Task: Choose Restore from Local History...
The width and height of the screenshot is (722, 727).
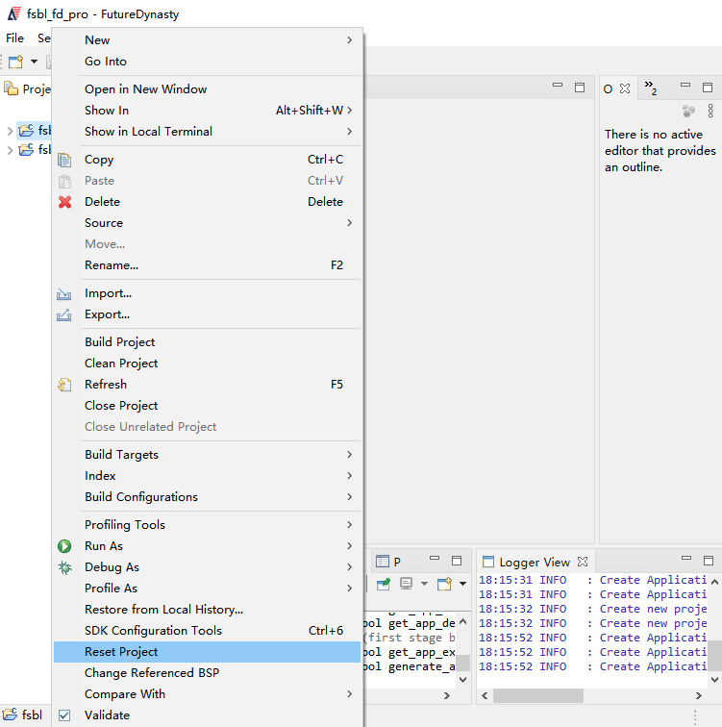Action: pyautogui.click(x=207, y=610)
